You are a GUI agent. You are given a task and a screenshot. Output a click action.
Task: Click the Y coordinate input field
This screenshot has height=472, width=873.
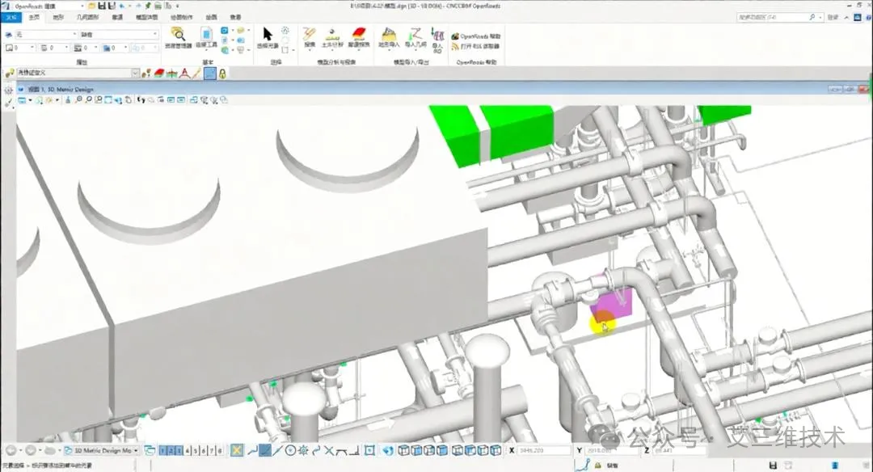(611, 450)
